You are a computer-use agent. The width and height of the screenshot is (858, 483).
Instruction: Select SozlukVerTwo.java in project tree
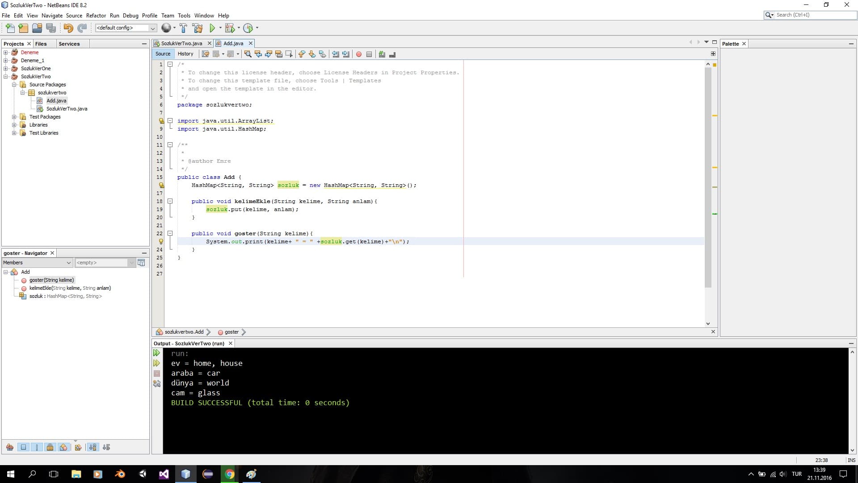click(67, 109)
